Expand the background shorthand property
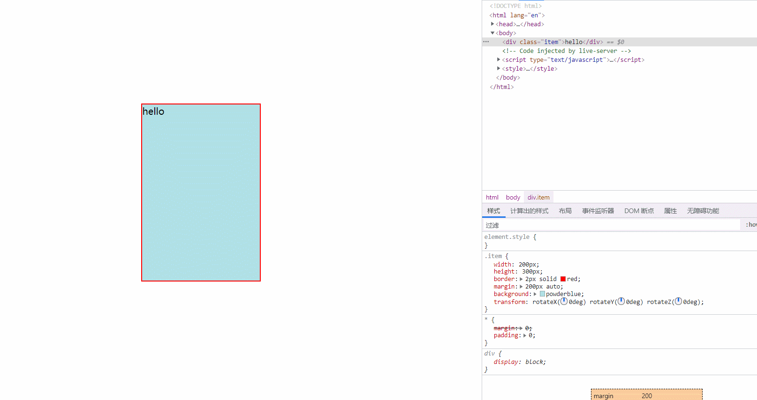 [x=535, y=294]
